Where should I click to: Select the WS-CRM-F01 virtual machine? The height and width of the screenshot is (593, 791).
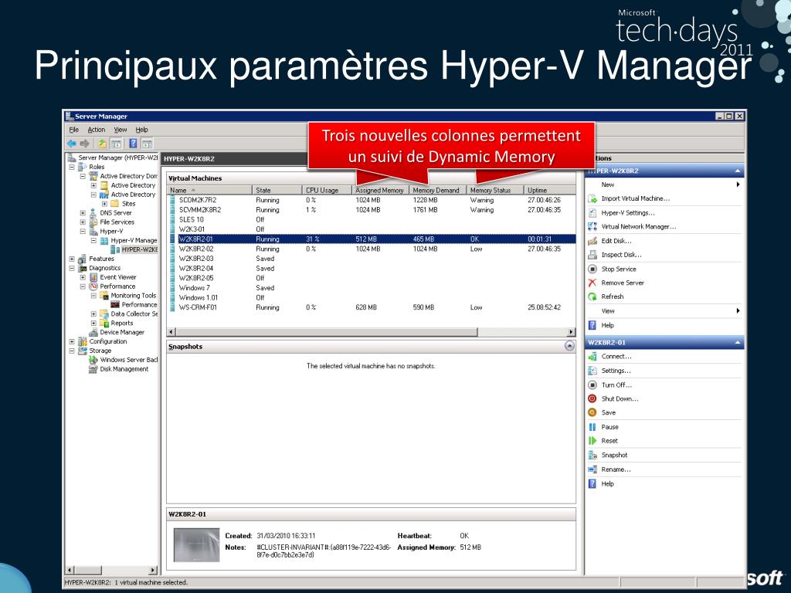click(x=372, y=307)
